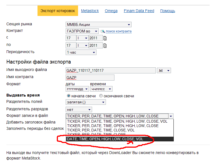Click the magnifier icon beside contract search

pos(102,31)
